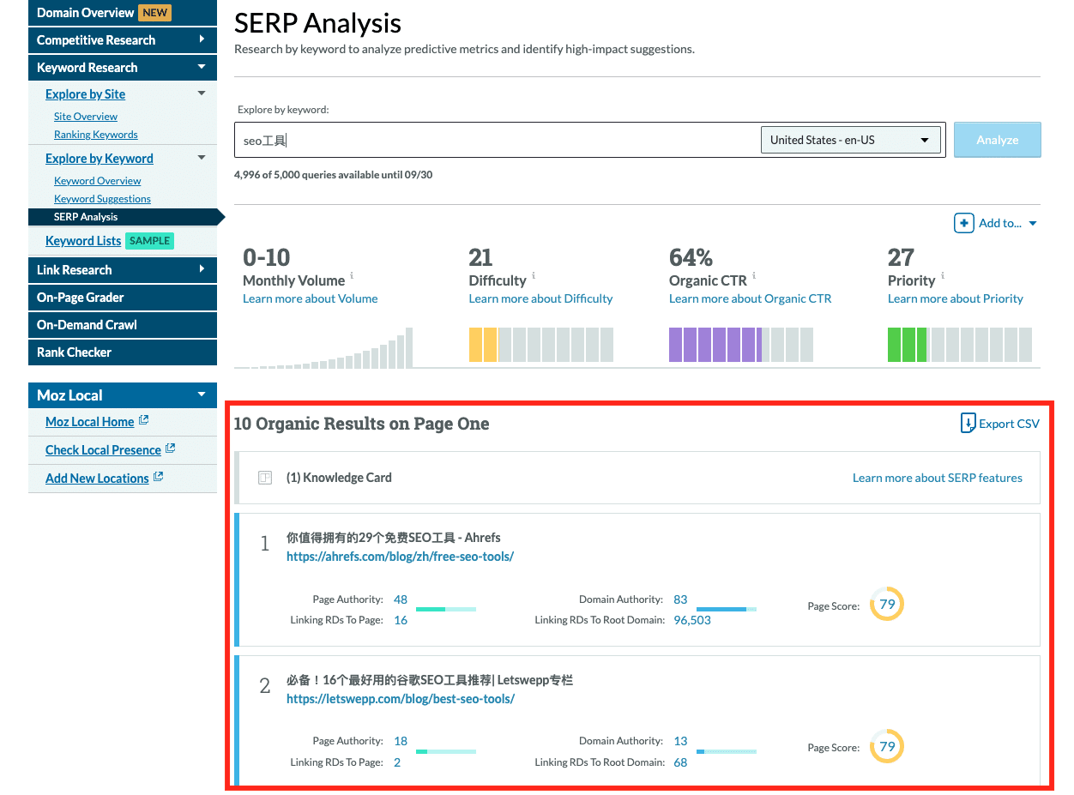Viewport: 1074px width, 795px height.
Task: Click external link icon beside Check Local Presence
Action: 171,449
